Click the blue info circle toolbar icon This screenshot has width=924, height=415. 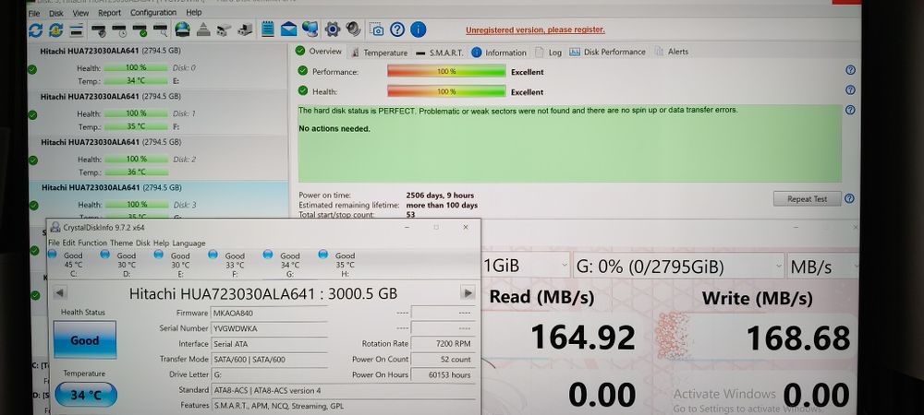pyautogui.click(x=418, y=30)
